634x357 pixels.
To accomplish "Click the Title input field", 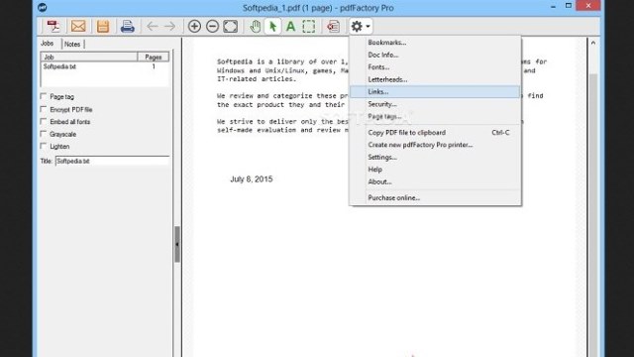I will tap(112, 161).
